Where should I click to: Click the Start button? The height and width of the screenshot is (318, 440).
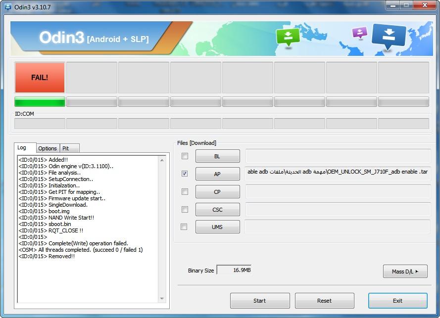pyautogui.click(x=259, y=301)
